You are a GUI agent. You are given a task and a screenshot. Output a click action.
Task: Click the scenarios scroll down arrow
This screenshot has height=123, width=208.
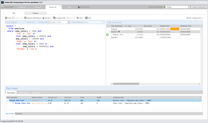201,81
